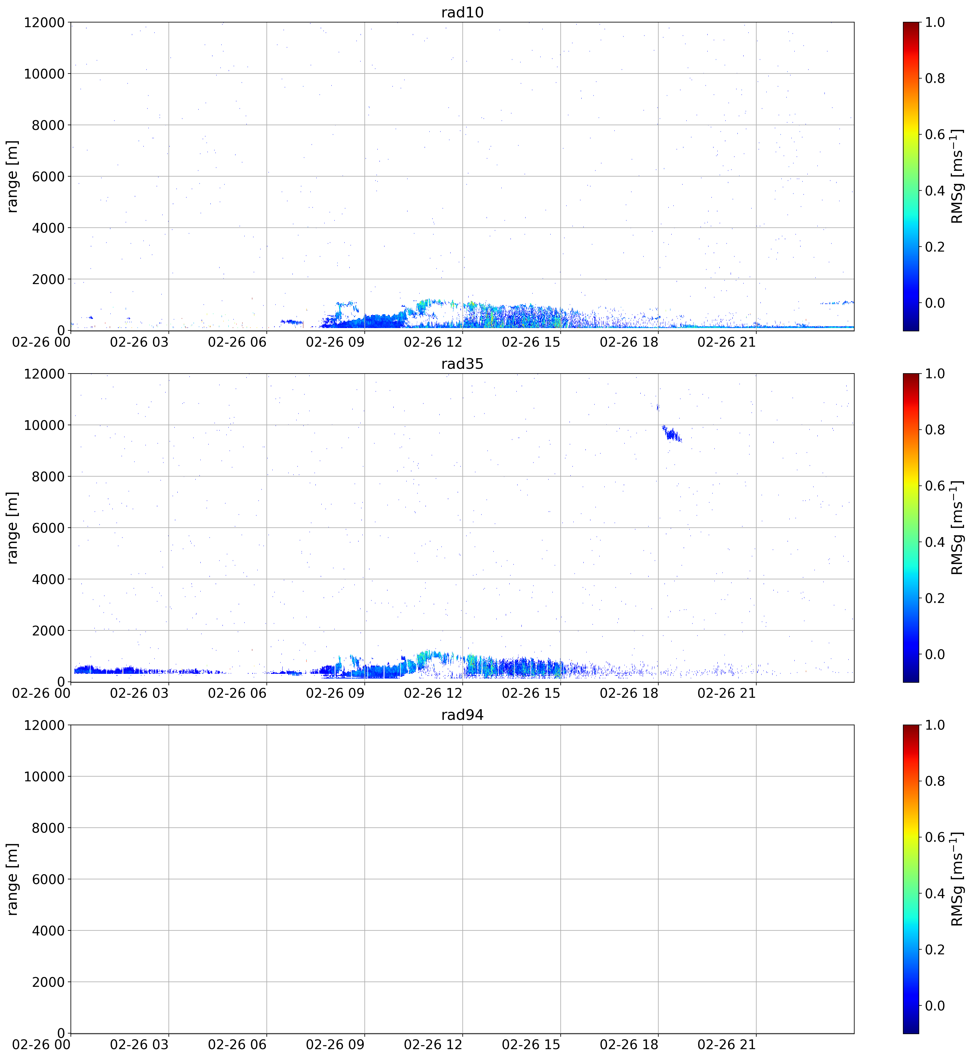Click the rad10 colorbar gradient
Image resolution: width=972 pixels, height=1058 pixels.
coord(910,176)
